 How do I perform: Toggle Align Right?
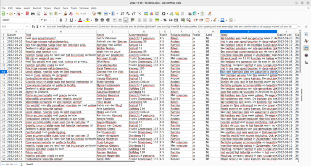tap(108, 20)
